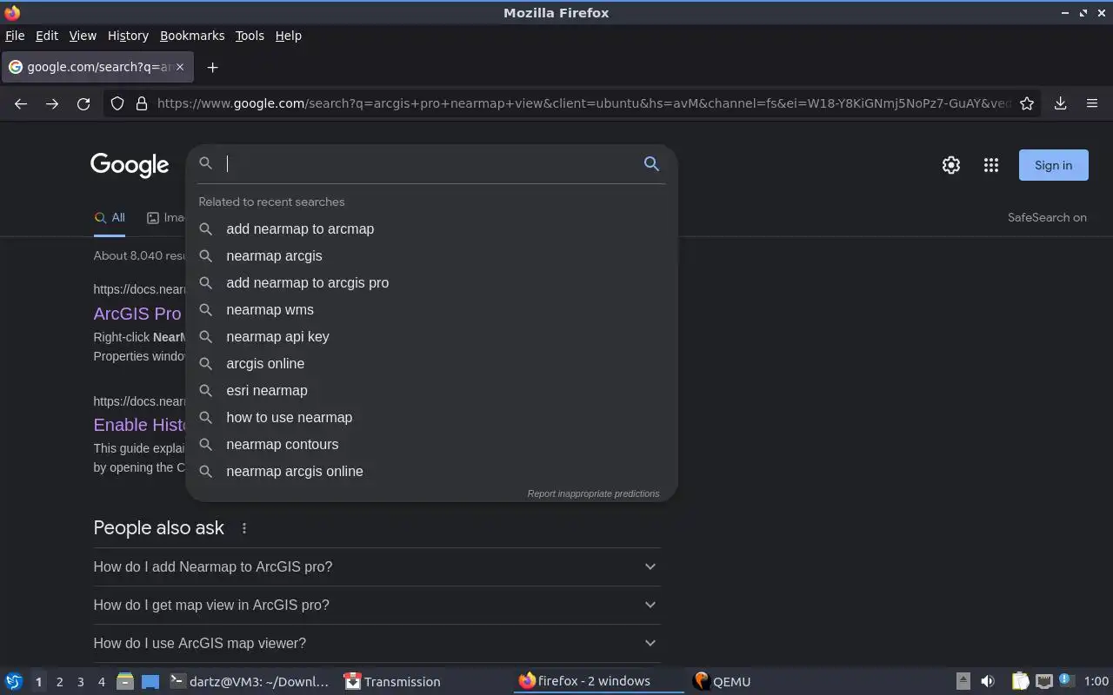Open the History menu

(128, 36)
